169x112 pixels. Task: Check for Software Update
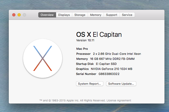pyautogui.click(x=121, y=84)
